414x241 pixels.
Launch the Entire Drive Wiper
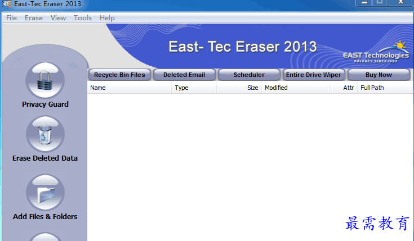tap(314, 75)
